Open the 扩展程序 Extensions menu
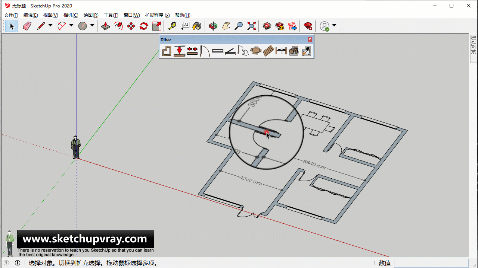The height and width of the screenshot is (268, 478). tap(157, 15)
